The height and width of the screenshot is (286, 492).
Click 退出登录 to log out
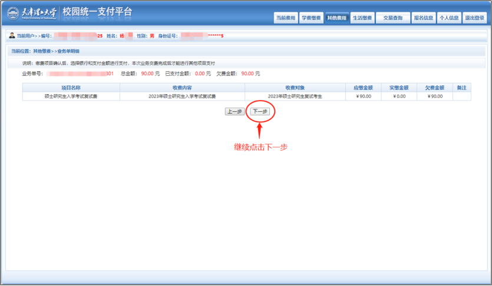(x=474, y=18)
